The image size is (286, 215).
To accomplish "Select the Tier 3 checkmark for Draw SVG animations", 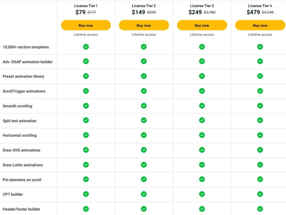I will pos(202,150).
